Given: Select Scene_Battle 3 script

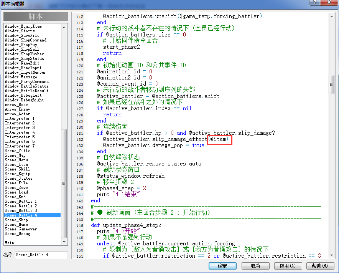Looking at the screenshot, I should 21,210.
